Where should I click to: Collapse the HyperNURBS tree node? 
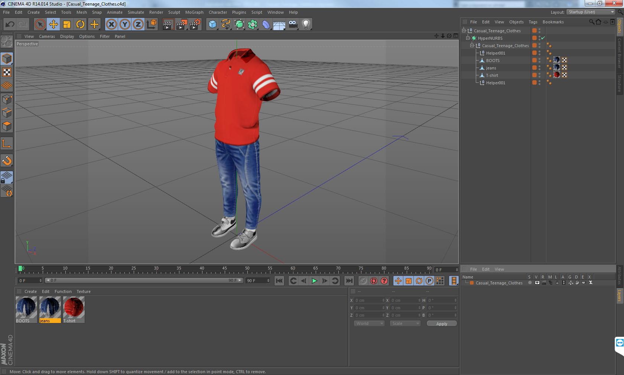pos(468,38)
